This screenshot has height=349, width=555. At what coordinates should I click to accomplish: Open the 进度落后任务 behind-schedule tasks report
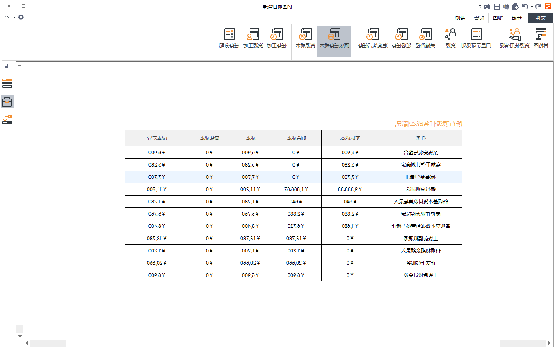coord(373,38)
